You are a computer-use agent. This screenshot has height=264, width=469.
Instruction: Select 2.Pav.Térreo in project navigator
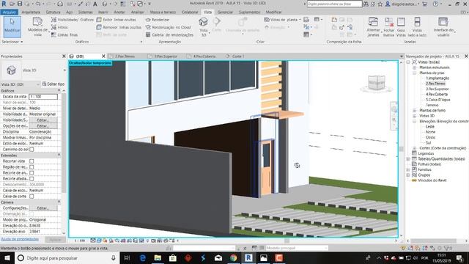pyautogui.click(x=435, y=84)
